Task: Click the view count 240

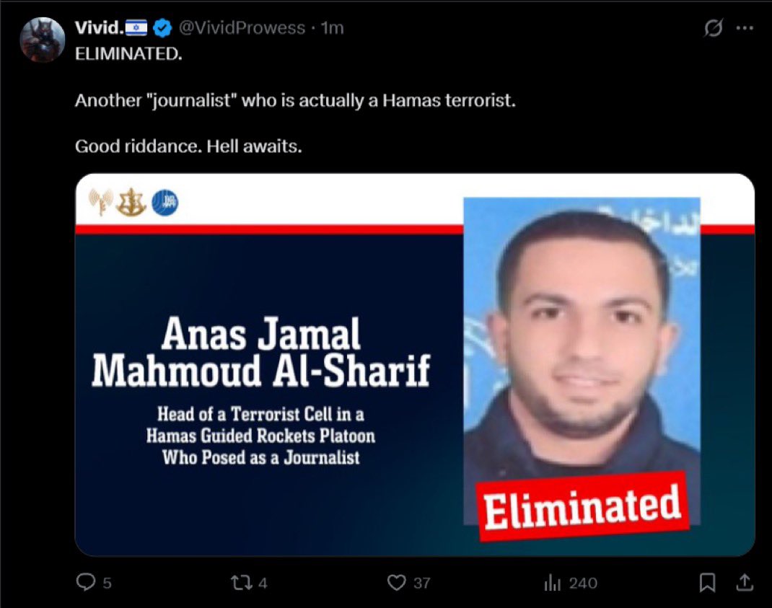Action: pyautogui.click(x=583, y=583)
